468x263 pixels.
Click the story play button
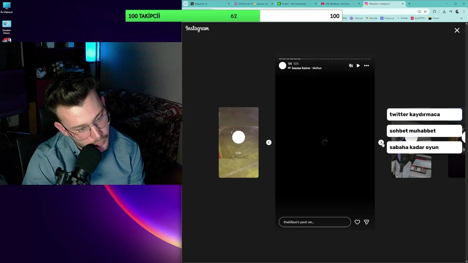(x=358, y=66)
